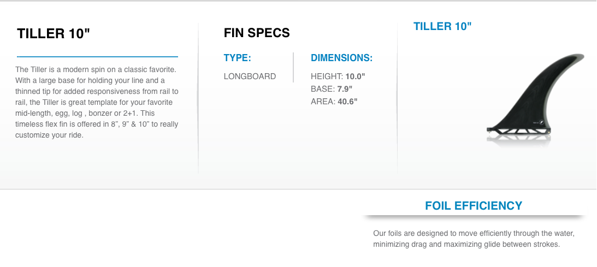The height and width of the screenshot is (267, 597).
Task: Select the AREA: 40.6" specification
Action: tap(334, 102)
